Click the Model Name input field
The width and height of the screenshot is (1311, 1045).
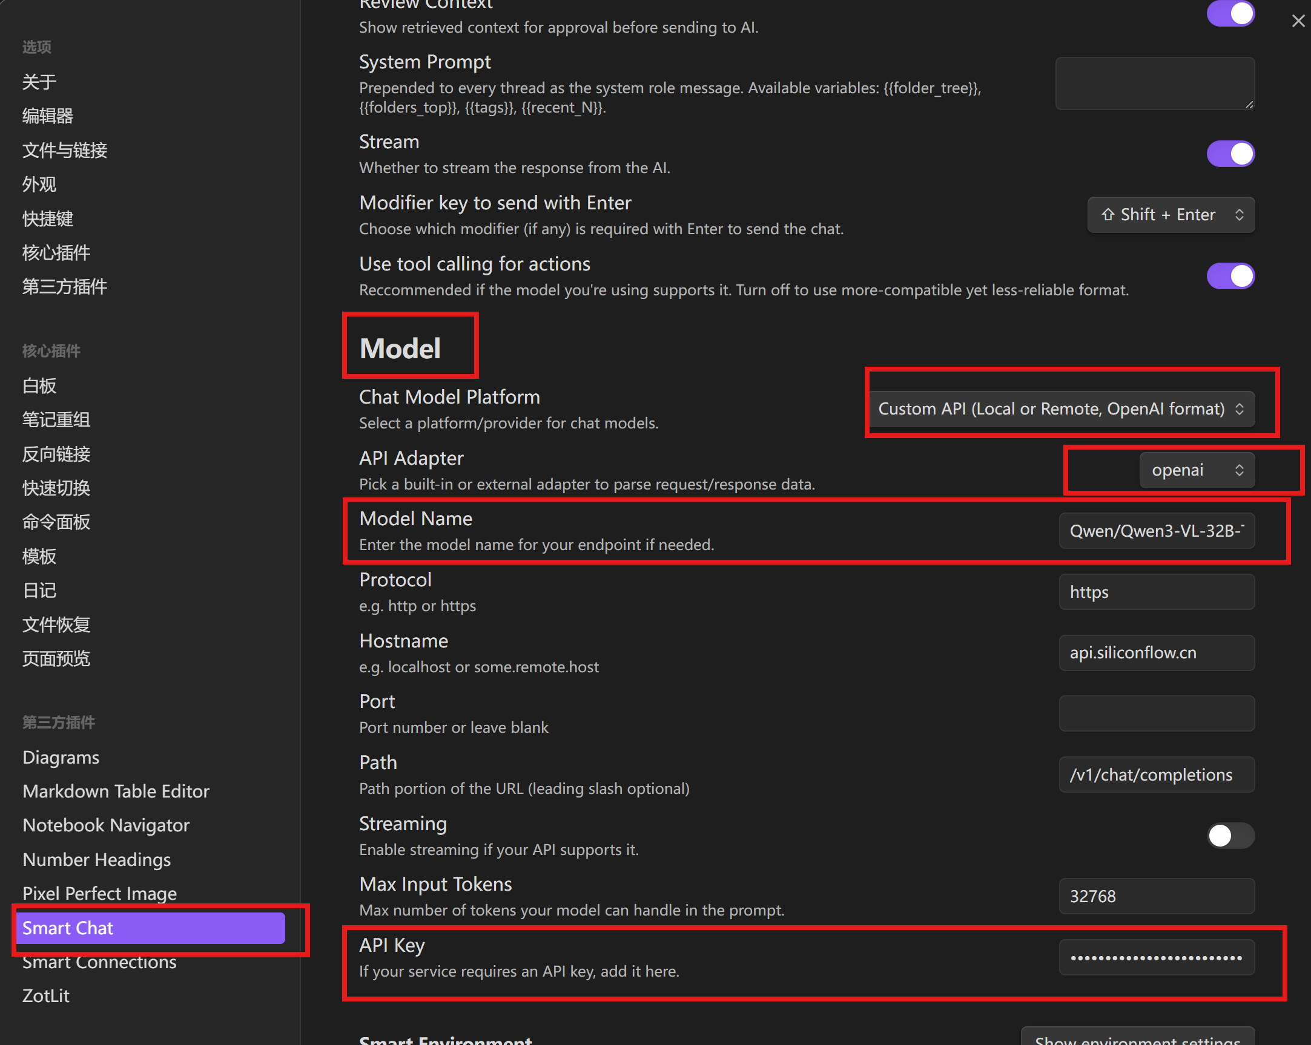tap(1156, 531)
